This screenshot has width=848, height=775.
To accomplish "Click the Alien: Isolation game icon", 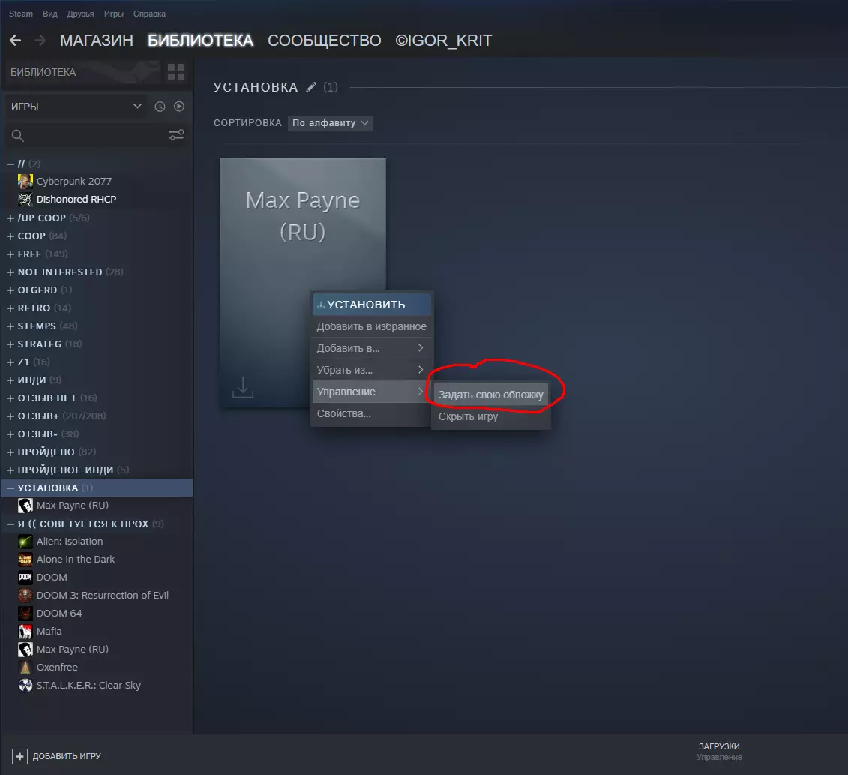I will pyautogui.click(x=25, y=541).
